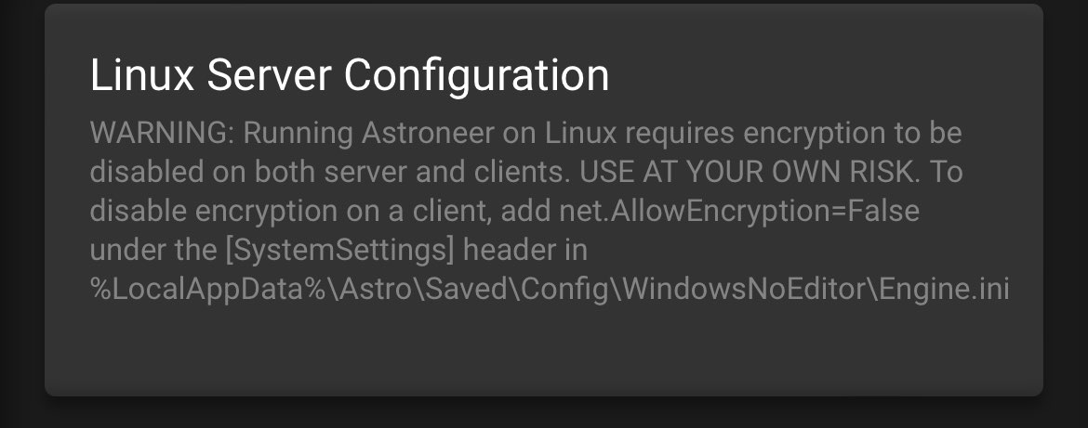Click the Astro folder in the path
1088x428 pixels.
pyautogui.click(x=376, y=289)
